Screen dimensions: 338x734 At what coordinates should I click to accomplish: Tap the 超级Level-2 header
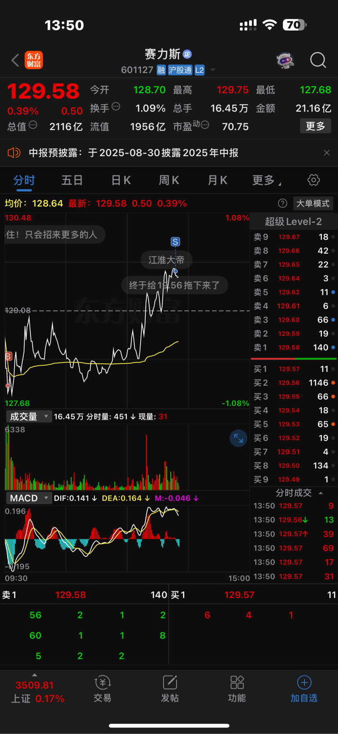[293, 222]
